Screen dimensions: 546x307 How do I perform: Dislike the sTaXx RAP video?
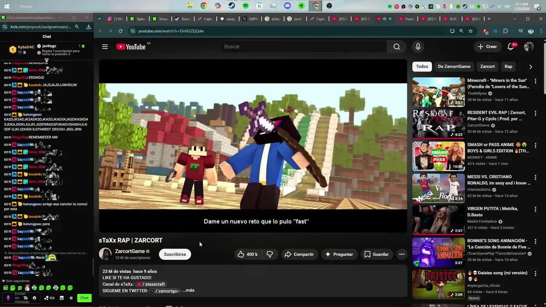[x=270, y=254]
